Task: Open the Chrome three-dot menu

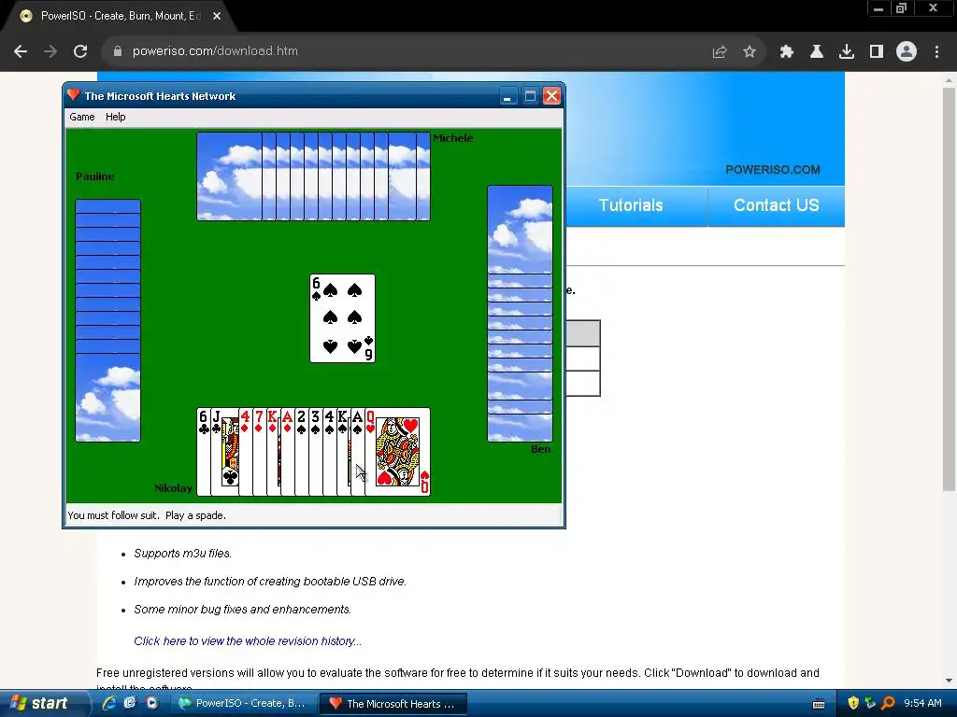Action: pos(936,52)
